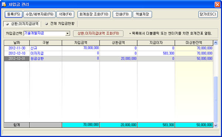Close the 차입금 관리 window

217,4
